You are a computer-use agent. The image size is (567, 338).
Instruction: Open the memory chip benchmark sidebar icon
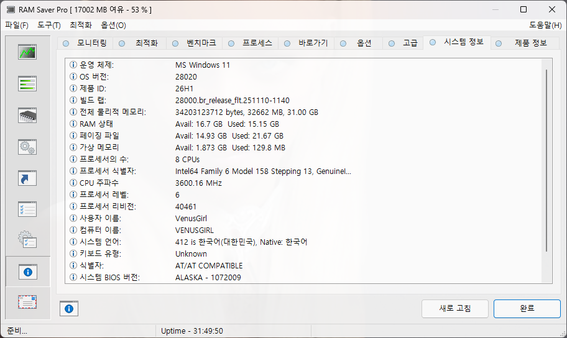(x=27, y=116)
